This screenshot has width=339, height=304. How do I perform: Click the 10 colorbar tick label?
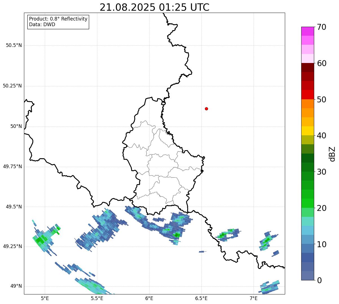coord(322,244)
